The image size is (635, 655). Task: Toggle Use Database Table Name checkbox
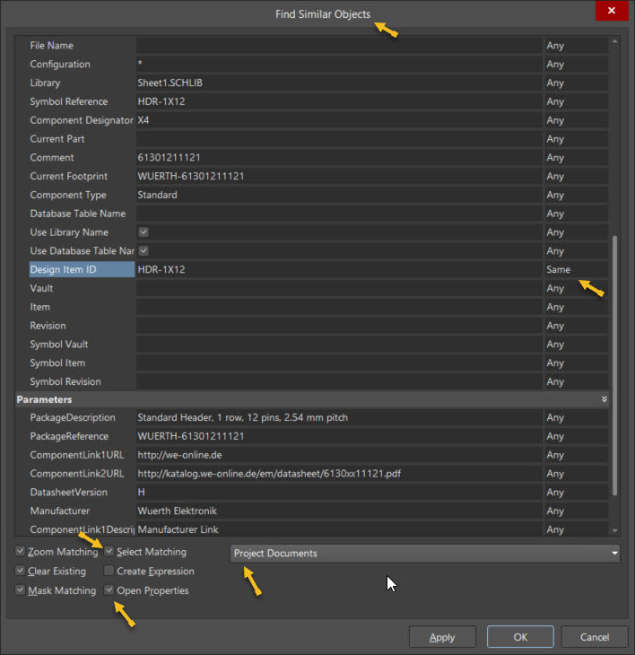tap(144, 250)
